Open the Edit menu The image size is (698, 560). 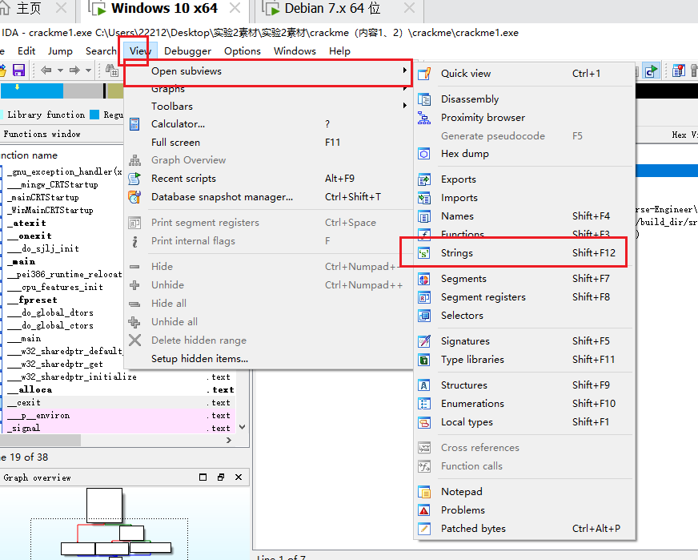(26, 50)
